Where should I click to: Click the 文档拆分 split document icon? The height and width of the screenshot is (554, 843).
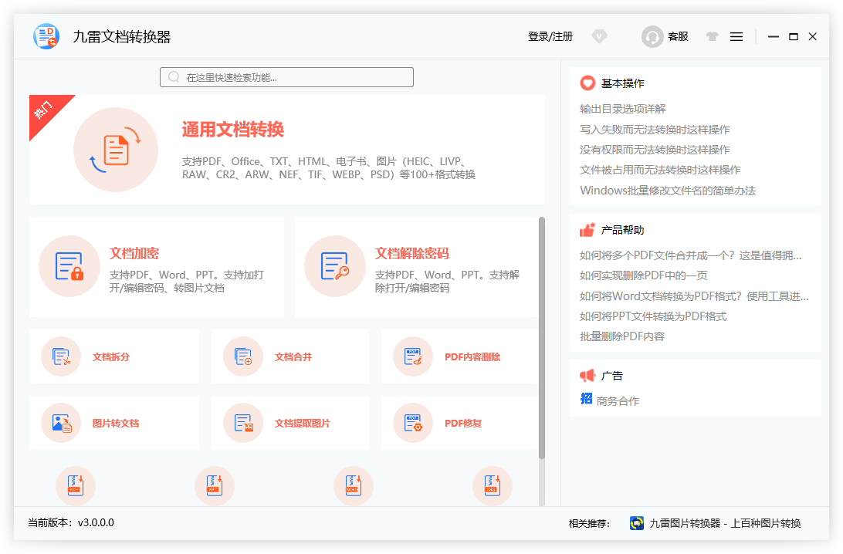[62, 356]
